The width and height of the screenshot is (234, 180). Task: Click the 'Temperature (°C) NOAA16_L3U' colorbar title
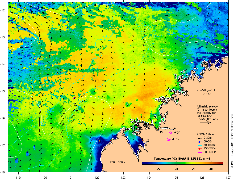[x=175, y=159]
